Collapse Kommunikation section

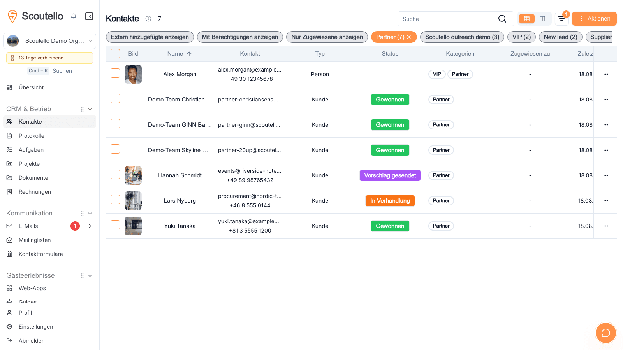90,213
